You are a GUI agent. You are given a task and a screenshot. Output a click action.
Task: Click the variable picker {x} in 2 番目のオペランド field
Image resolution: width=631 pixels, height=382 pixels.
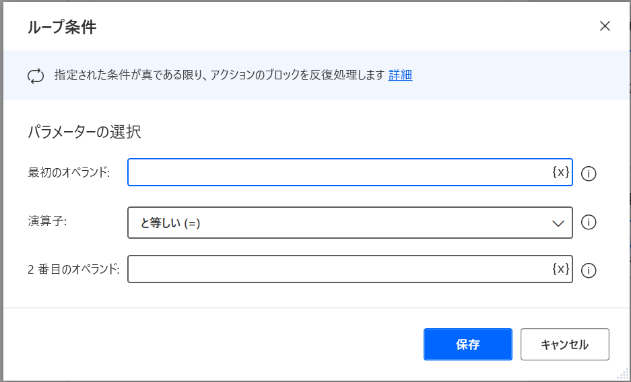pos(561,269)
